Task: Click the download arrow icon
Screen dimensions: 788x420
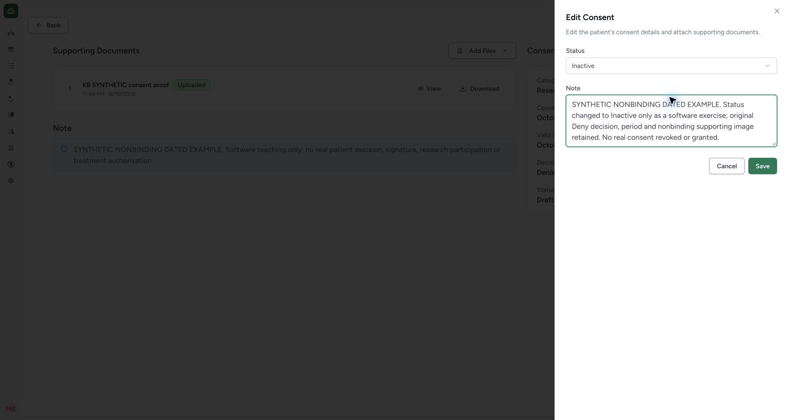Action: [463, 88]
